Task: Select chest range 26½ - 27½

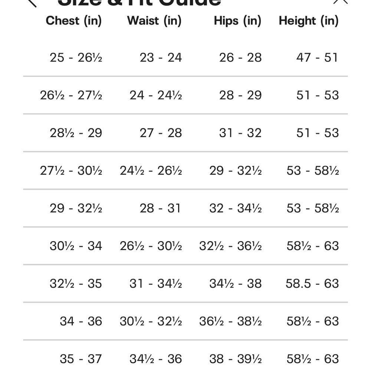Action: pos(71,95)
